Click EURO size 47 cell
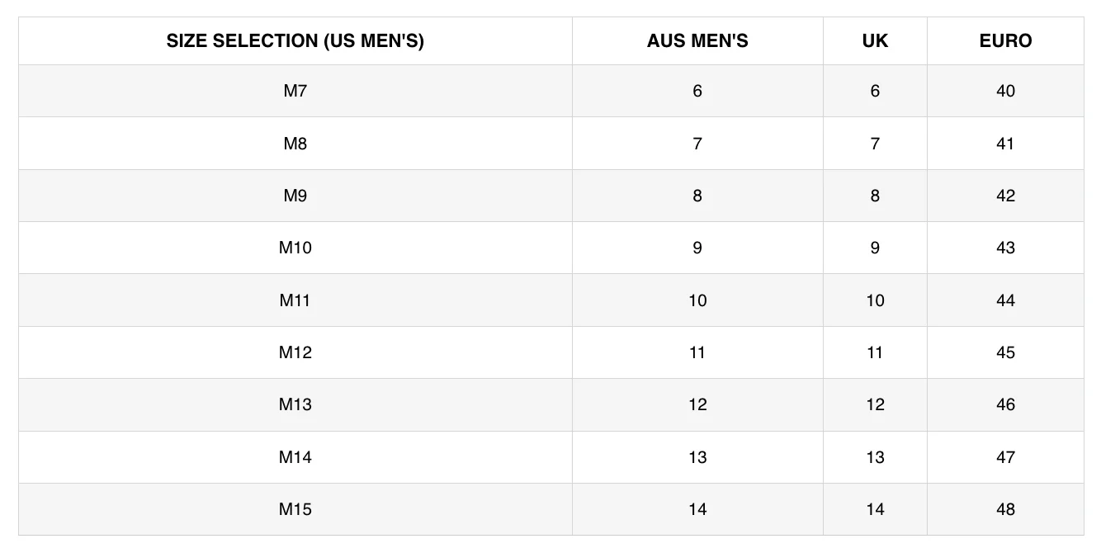Image resolution: width=1101 pixels, height=548 pixels. [1005, 457]
